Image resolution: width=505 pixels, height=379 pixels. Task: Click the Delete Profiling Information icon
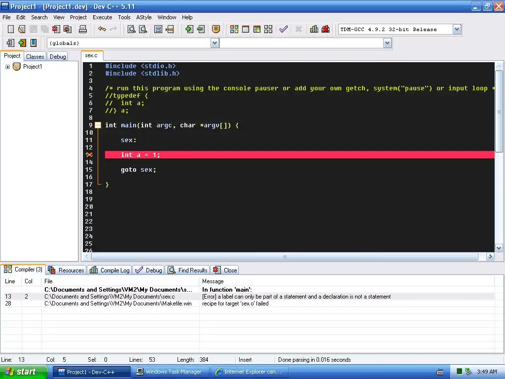coord(325,29)
